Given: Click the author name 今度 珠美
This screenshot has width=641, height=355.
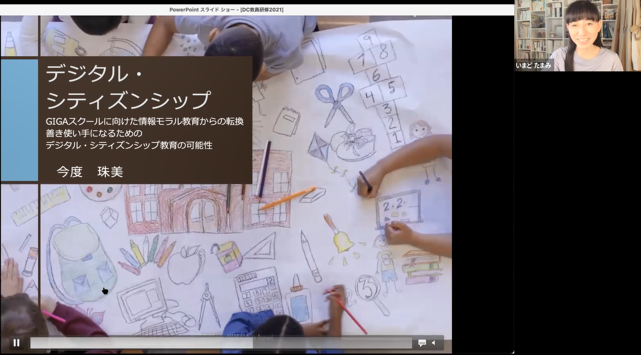Looking at the screenshot, I should [90, 172].
